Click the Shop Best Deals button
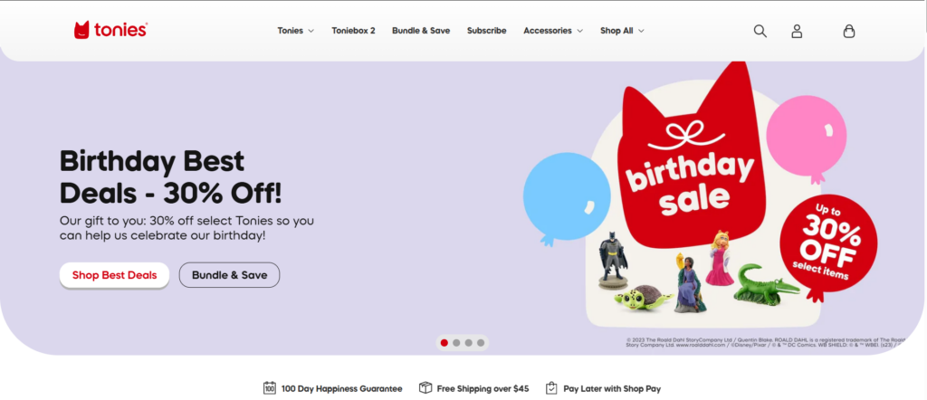Image resolution: width=927 pixels, height=400 pixels. (115, 275)
